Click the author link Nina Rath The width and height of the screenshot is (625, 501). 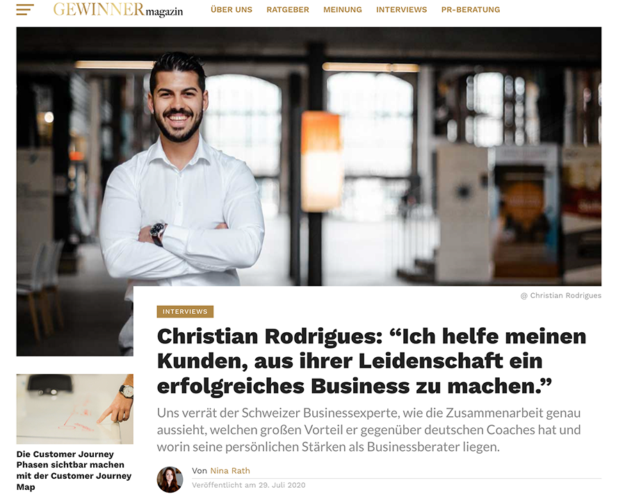pos(230,470)
